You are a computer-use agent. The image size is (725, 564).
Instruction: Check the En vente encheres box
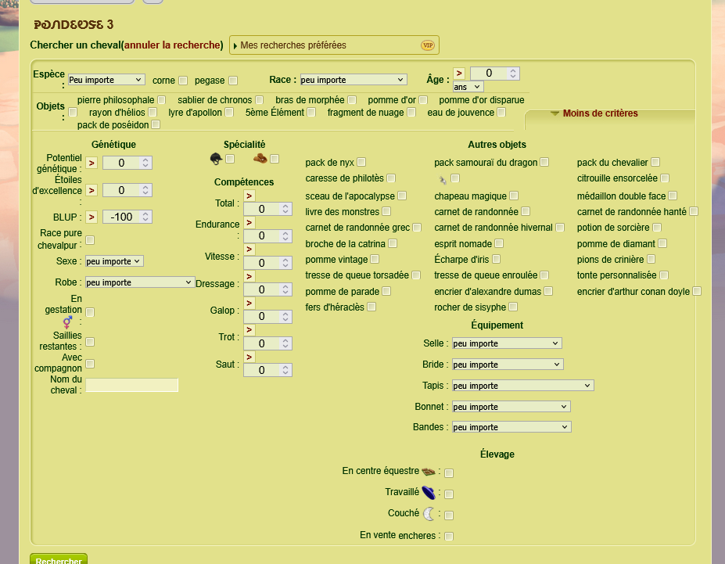[x=449, y=537]
